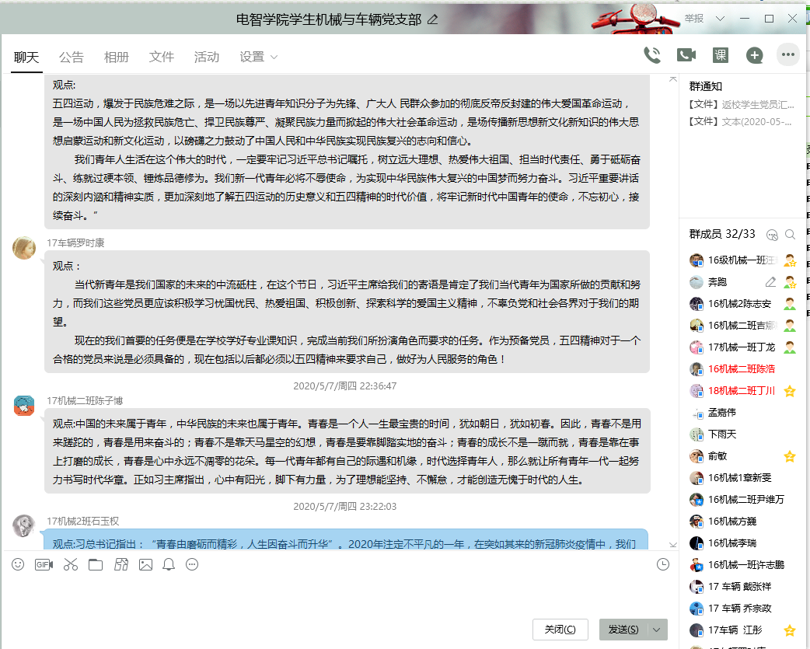Image resolution: width=810 pixels, height=649 pixels.
Task: Open the 课 classroom feature icon
Action: (721, 55)
